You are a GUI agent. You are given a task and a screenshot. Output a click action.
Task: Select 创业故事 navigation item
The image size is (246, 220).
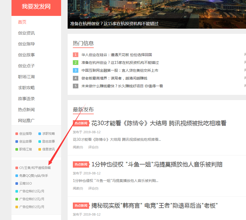(26, 55)
